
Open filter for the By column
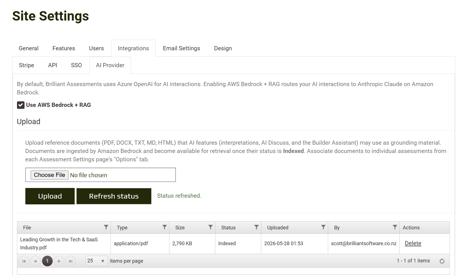pos(395,227)
